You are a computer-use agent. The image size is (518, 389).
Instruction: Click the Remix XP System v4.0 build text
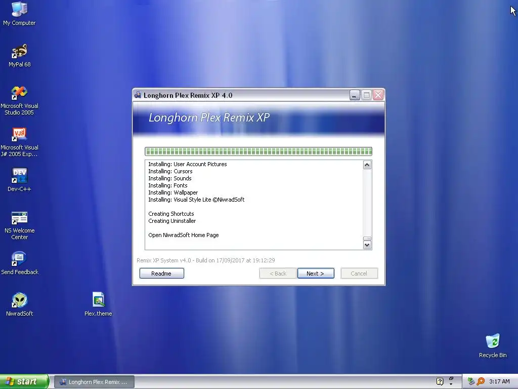tap(206, 260)
